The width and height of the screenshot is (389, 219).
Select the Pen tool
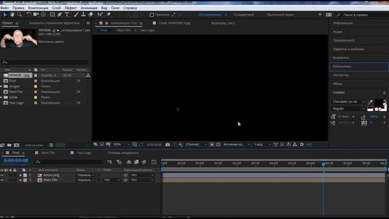point(60,15)
